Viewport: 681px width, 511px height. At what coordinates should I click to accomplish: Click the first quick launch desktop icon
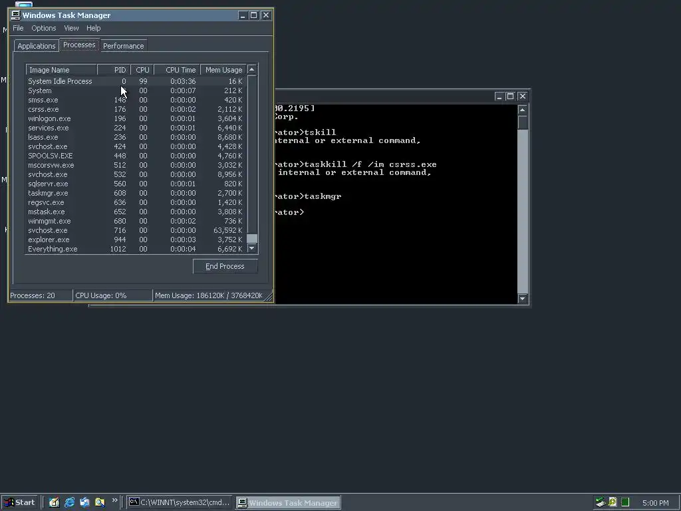pos(54,502)
